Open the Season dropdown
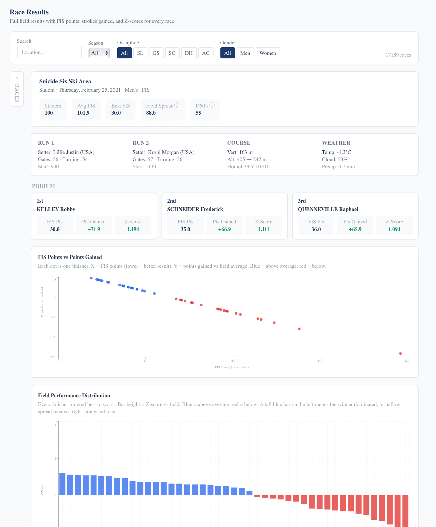 click(x=99, y=53)
